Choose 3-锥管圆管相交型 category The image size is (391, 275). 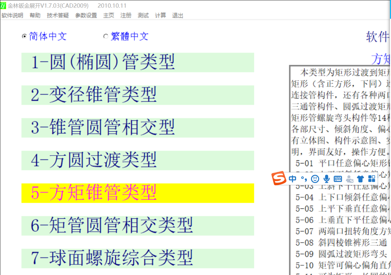pyautogui.click(x=138, y=128)
